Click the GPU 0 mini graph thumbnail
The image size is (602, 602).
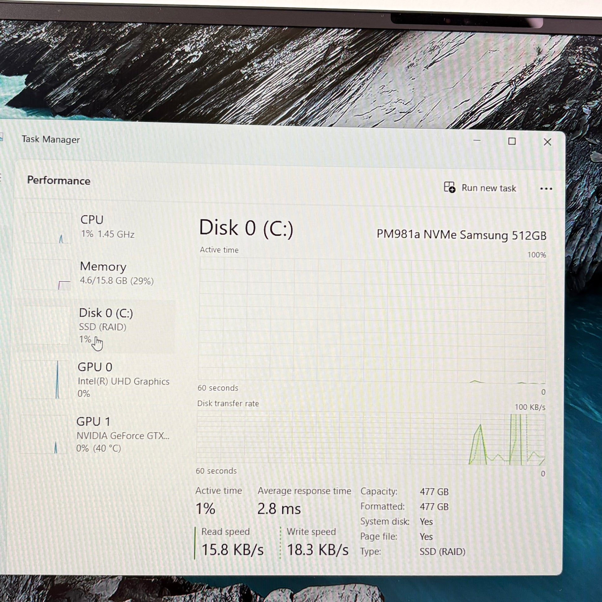point(45,380)
